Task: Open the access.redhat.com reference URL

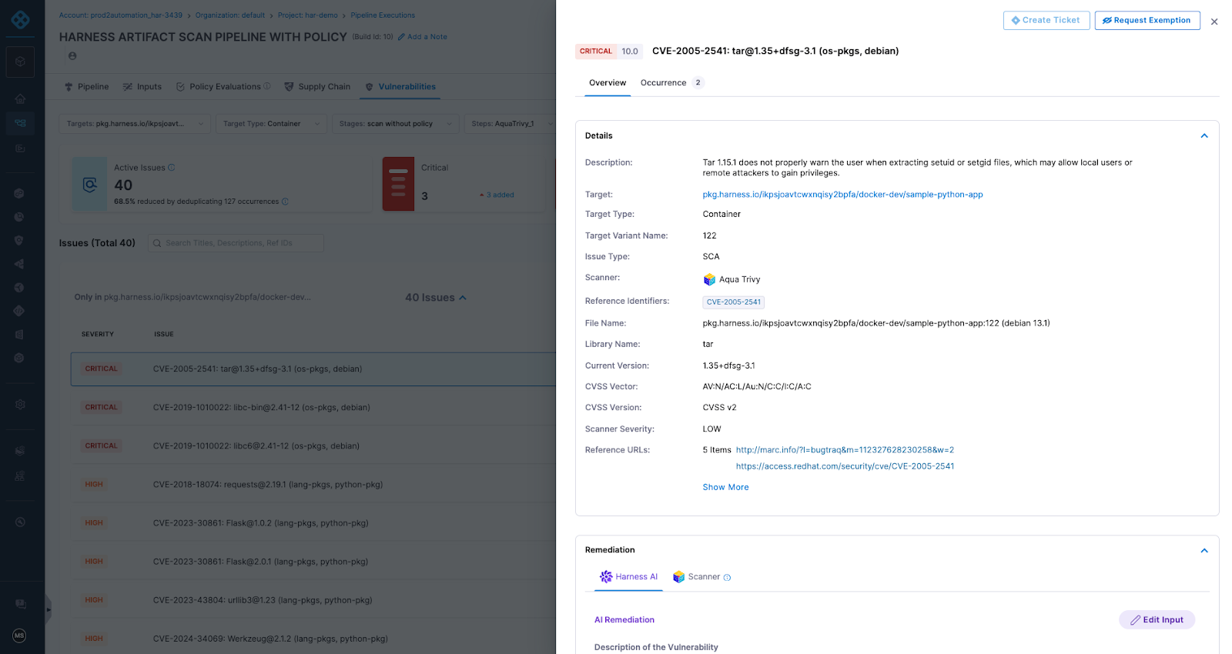Action: (845, 466)
